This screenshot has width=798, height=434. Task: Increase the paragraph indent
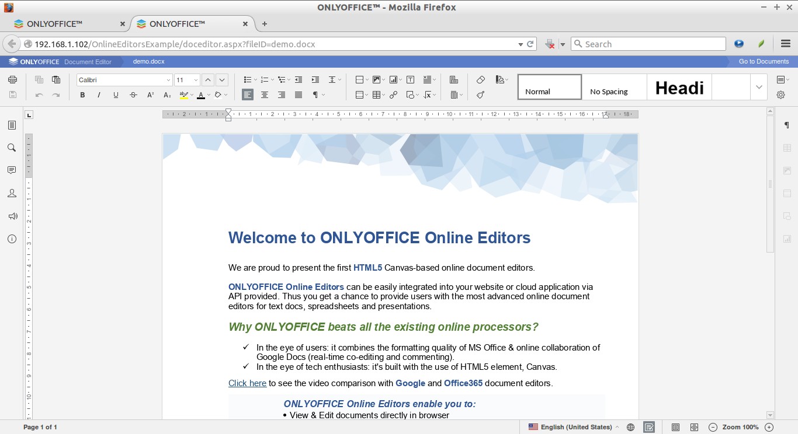click(315, 80)
